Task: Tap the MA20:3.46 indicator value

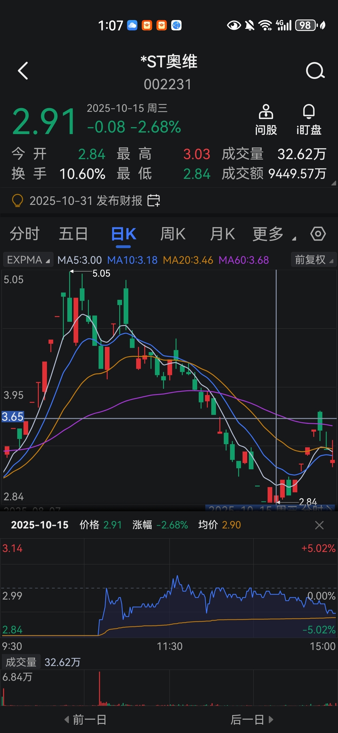Action: point(188,260)
